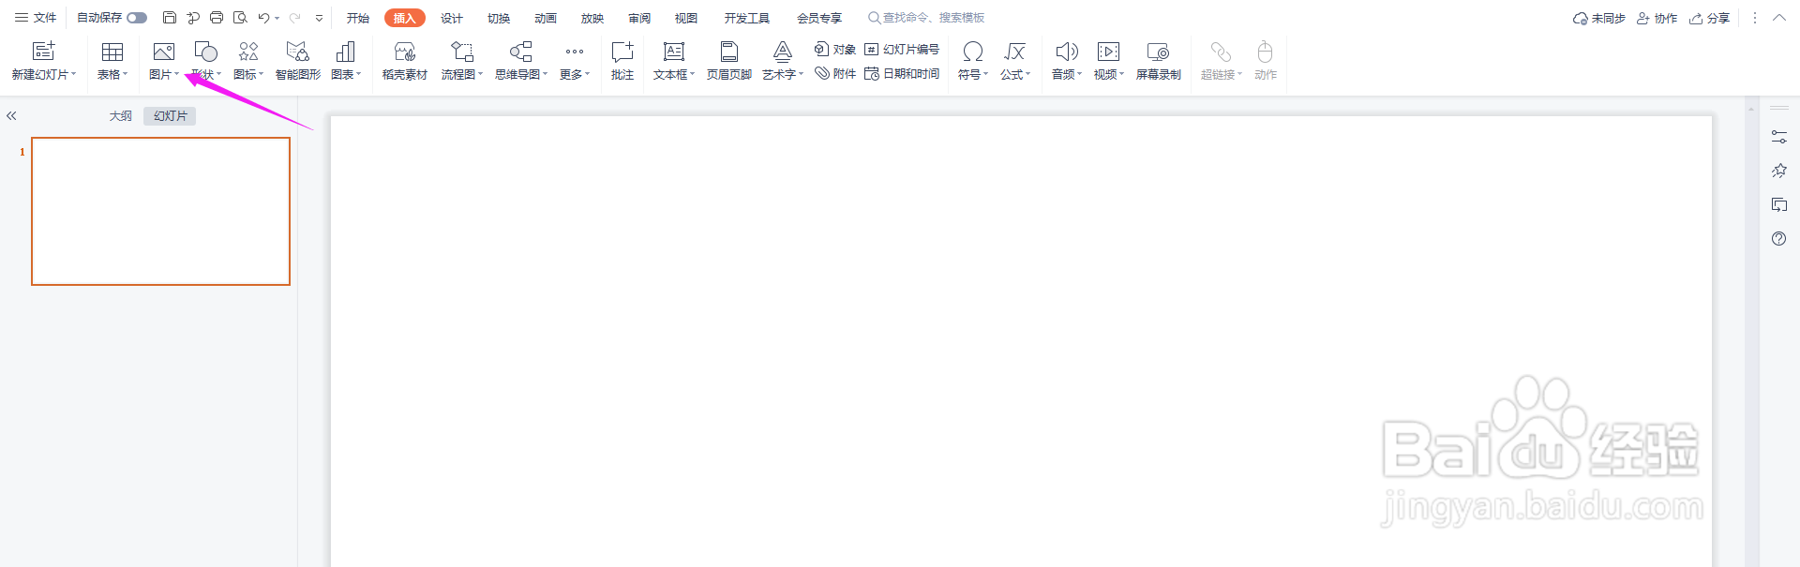
Task: Expand the undo history dropdown arrow
Action: click(x=277, y=18)
